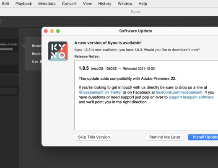This screenshot has height=168, width=218.
Task: Close the Software Update dialog
Action: pos(46,31)
